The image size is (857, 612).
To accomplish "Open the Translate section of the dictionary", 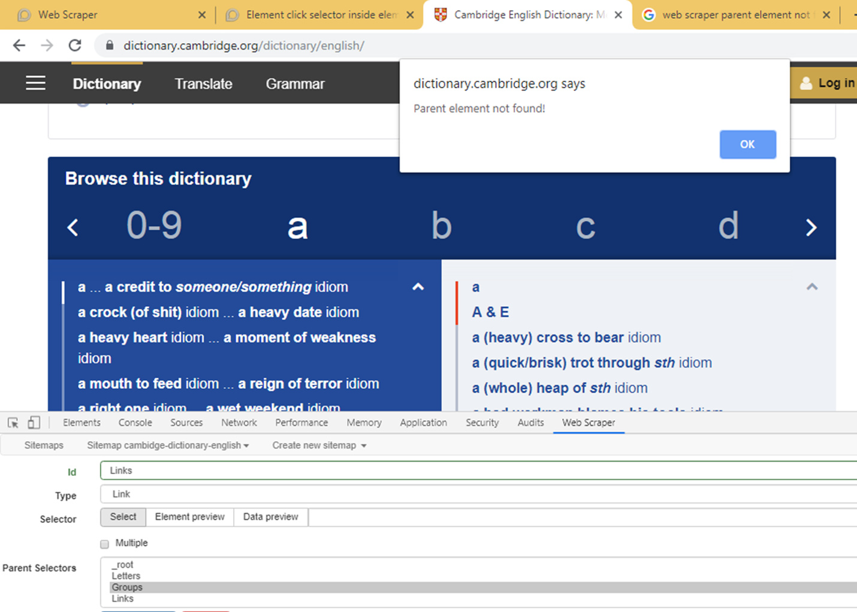I will (203, 84).
